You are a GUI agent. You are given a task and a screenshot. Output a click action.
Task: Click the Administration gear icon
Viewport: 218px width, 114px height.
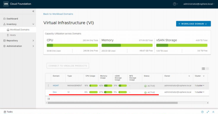pos(4,46)
